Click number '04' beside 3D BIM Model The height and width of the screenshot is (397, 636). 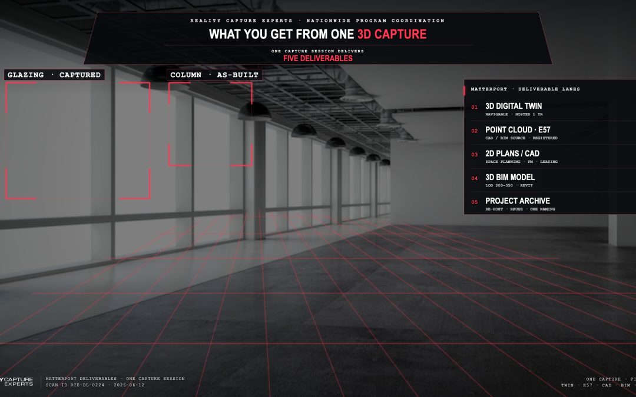click(474, 178)
